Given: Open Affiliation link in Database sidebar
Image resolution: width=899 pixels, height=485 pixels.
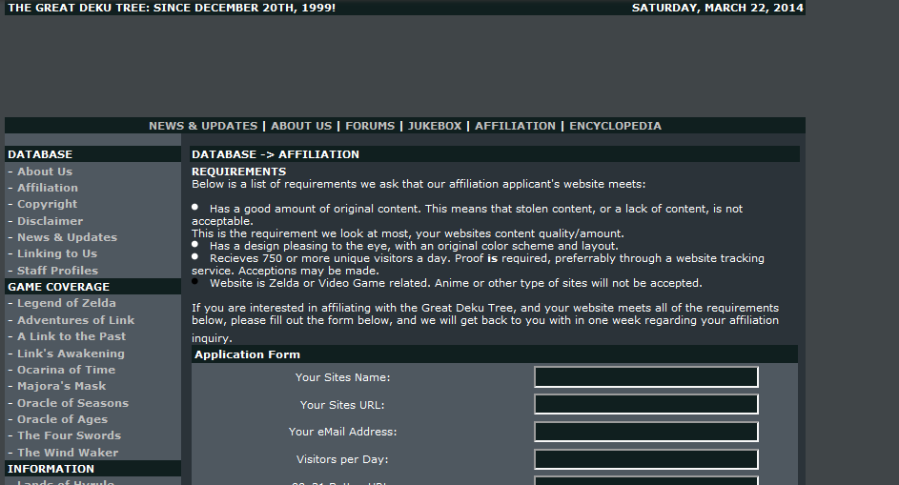Looking at the screenshot, I should (x=48, y=188).
